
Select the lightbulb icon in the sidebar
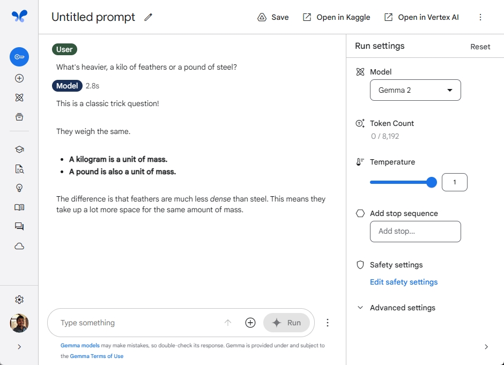pyautogui.click(x=19, y=188)
